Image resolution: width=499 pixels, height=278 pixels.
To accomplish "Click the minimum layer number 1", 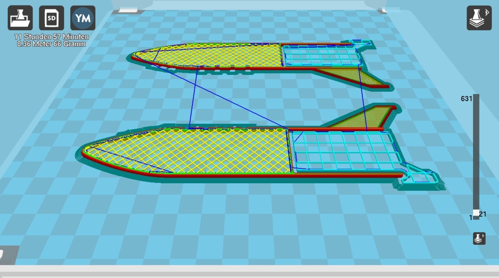I will (471, 217).
